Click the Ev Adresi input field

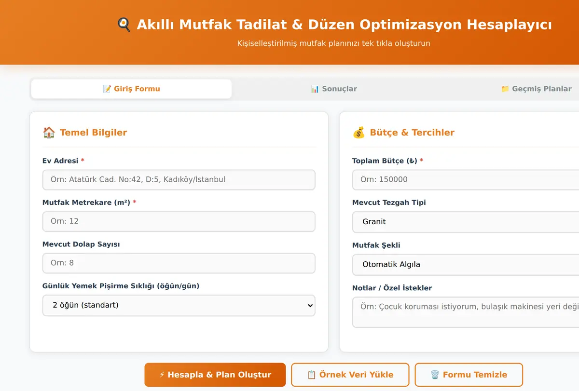[x=179, y=179]
